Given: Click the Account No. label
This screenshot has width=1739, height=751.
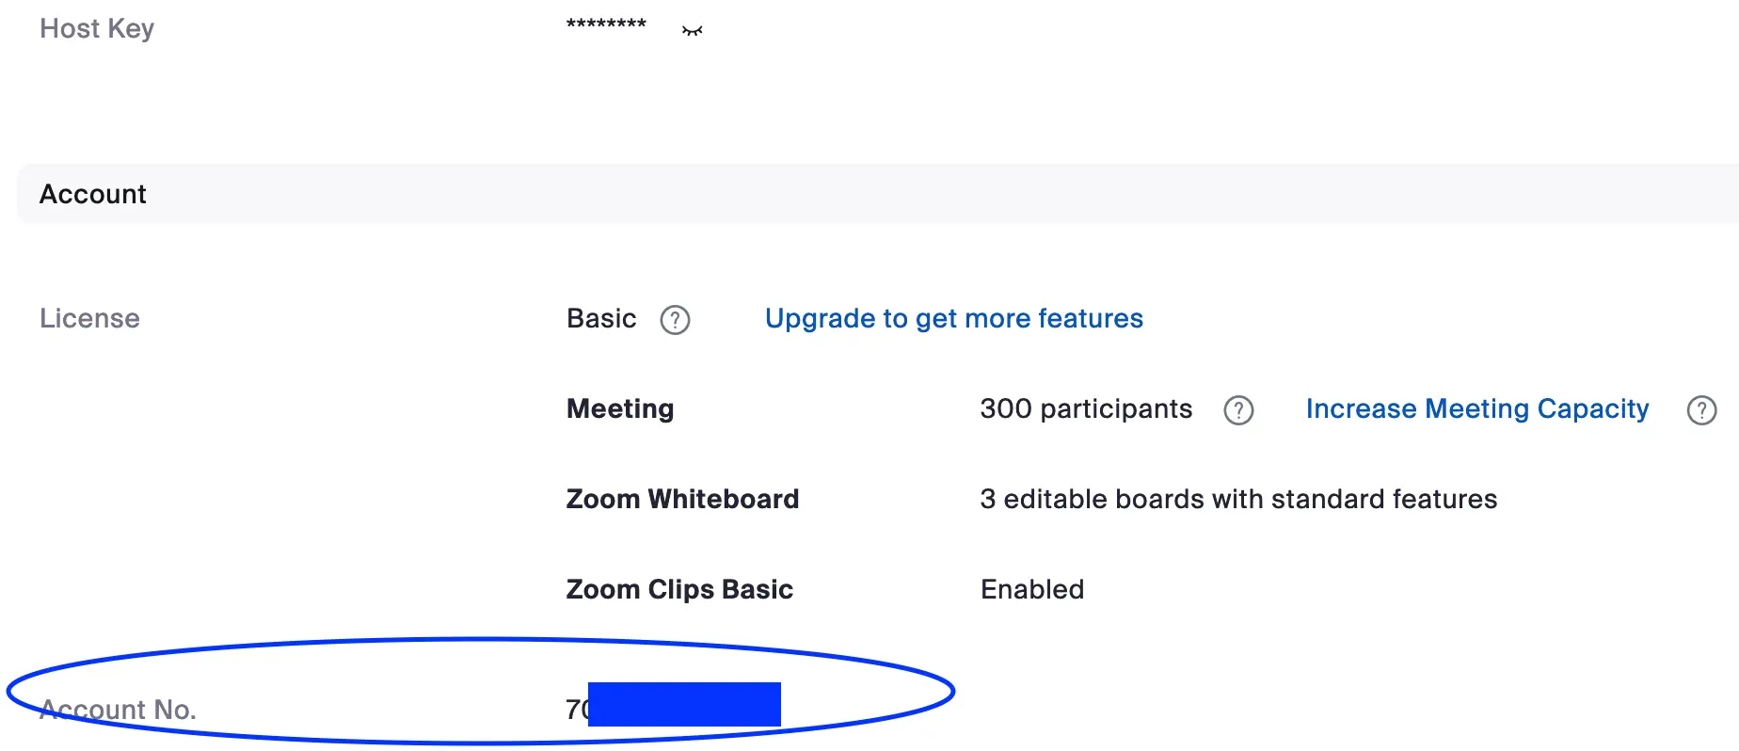Looking at the screenshot, I should [x=118, y=710].
